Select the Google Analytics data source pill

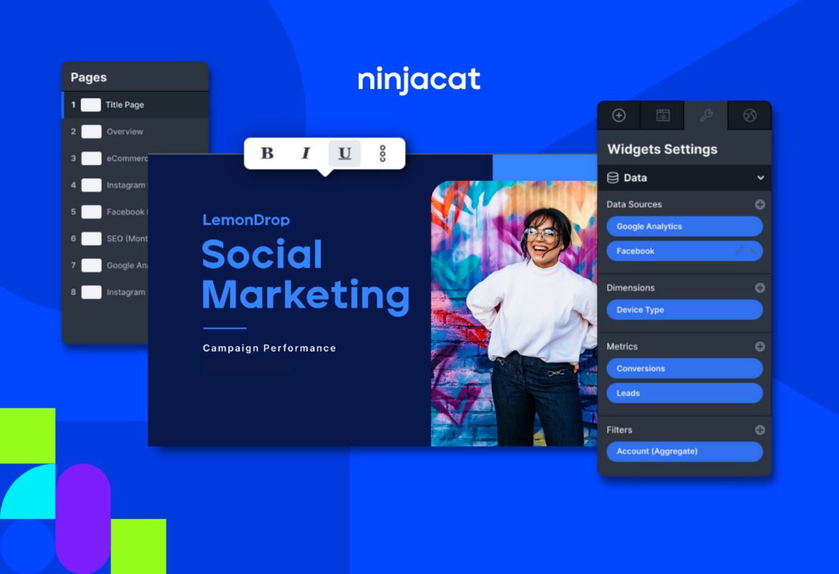click(684, 226)
